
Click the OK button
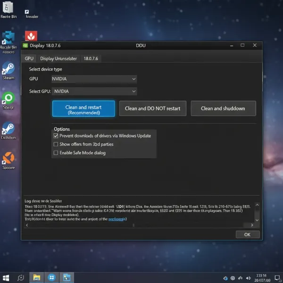pyautogui.click(x=248, y=234)
